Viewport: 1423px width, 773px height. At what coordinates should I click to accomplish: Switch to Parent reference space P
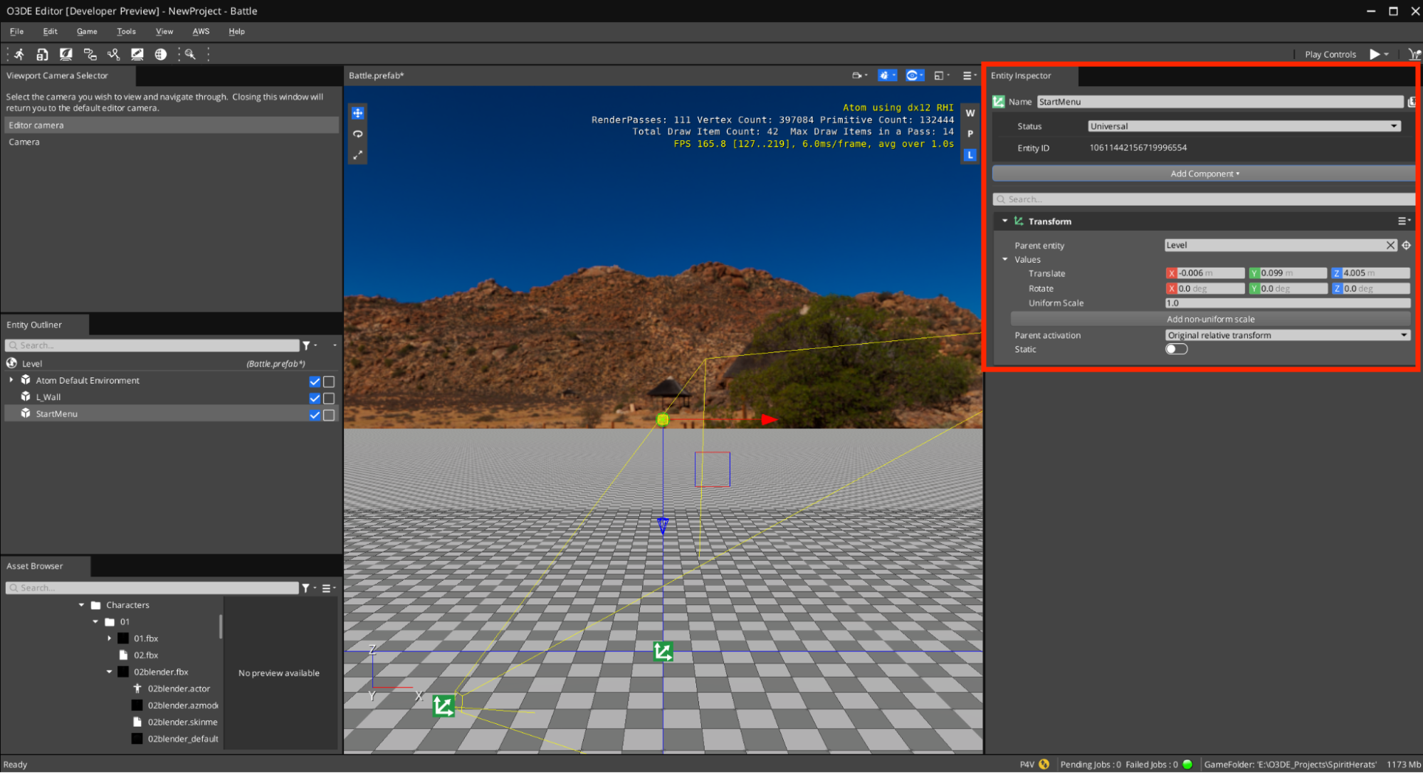tap(970, 134)
